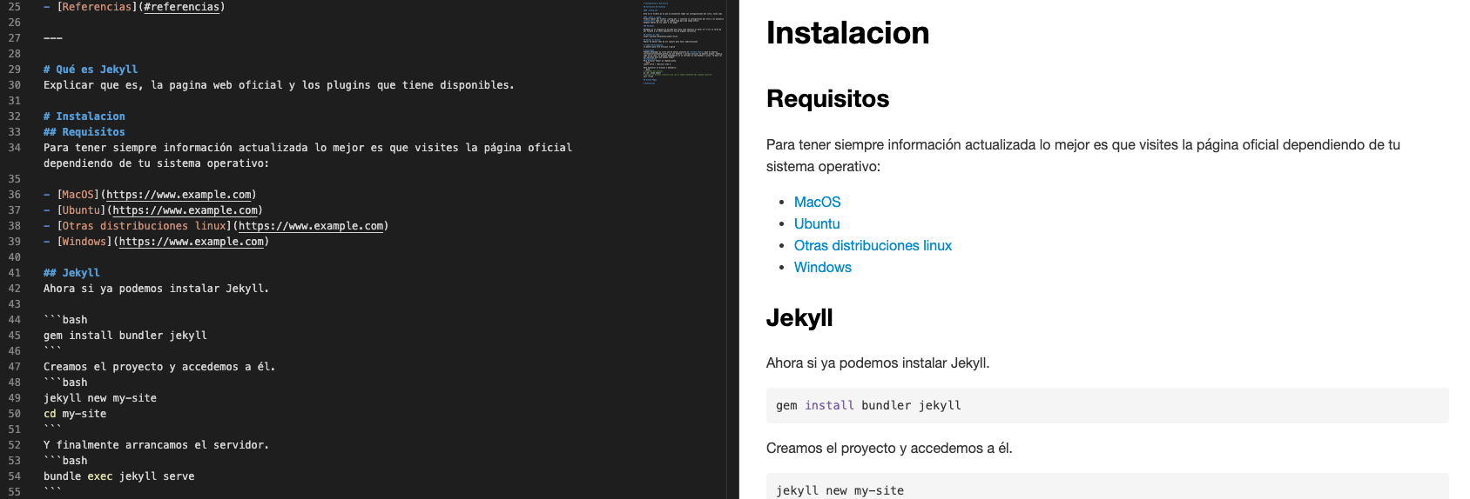Image resolution: width=1470 pixels, height=499 pixels.
Task: Click the 'gem install bundler jekyll' preview code block
Action: click(x=1108, y=405)
